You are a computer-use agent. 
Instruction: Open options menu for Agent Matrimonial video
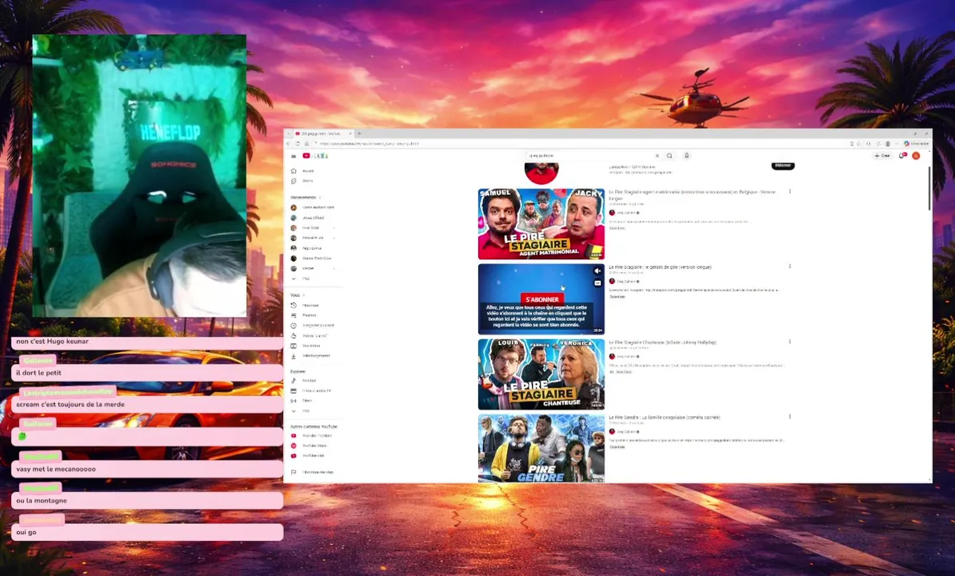click(x=790, y=191)
